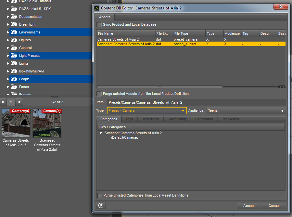Expand the DAZStudio4.5+ SDK folder arrow
Viewport: 292px width, 217px height.
[x=8, y=9]
